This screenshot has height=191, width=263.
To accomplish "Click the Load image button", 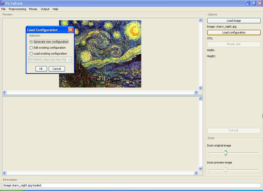I will 234,21.
